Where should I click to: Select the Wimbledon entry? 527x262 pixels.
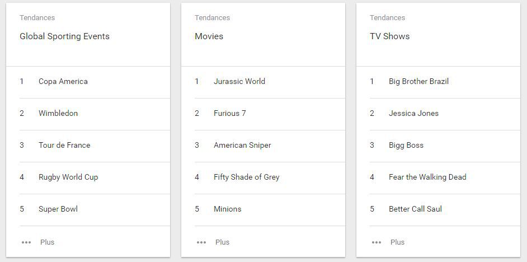pyautogui.click(x=58, y=114)
